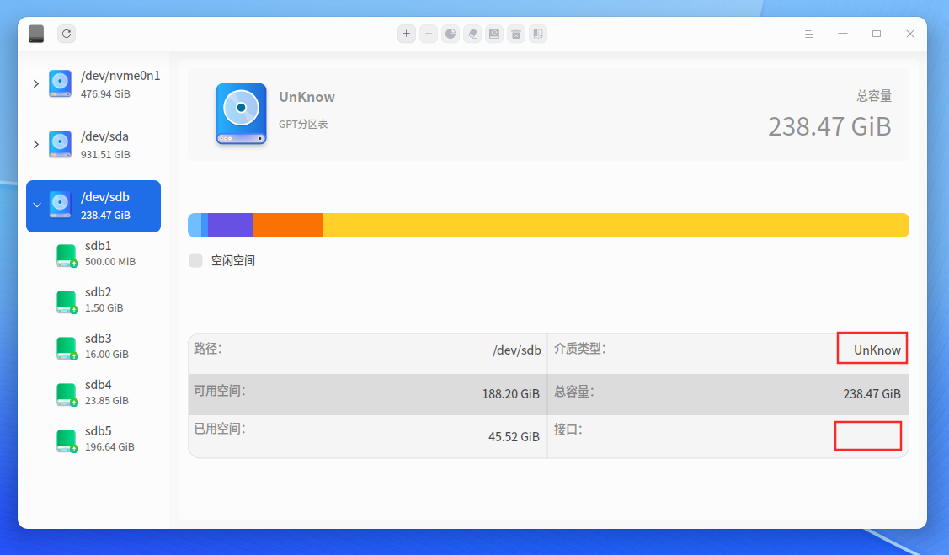
Task: Click the light blue first bar segment
Action: point(195,225)
